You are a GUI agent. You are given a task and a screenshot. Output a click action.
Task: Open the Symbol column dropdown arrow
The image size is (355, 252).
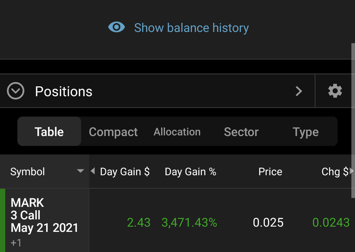click(x=81, y=171)
